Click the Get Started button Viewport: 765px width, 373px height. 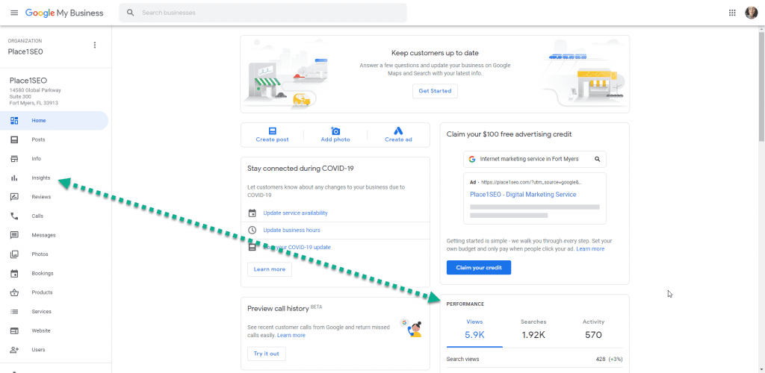coord(435,91)
